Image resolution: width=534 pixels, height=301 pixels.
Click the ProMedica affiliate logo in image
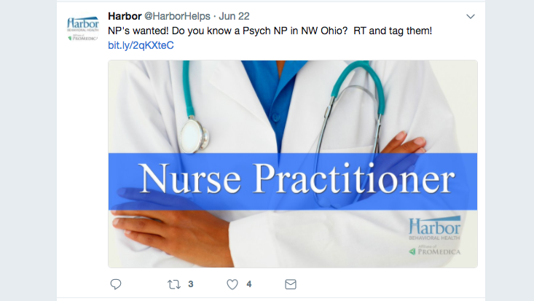click(434, 250)
